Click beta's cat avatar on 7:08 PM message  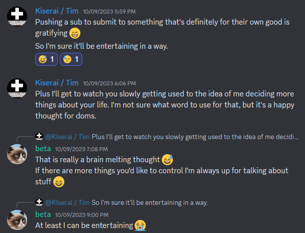click(17, 155)
